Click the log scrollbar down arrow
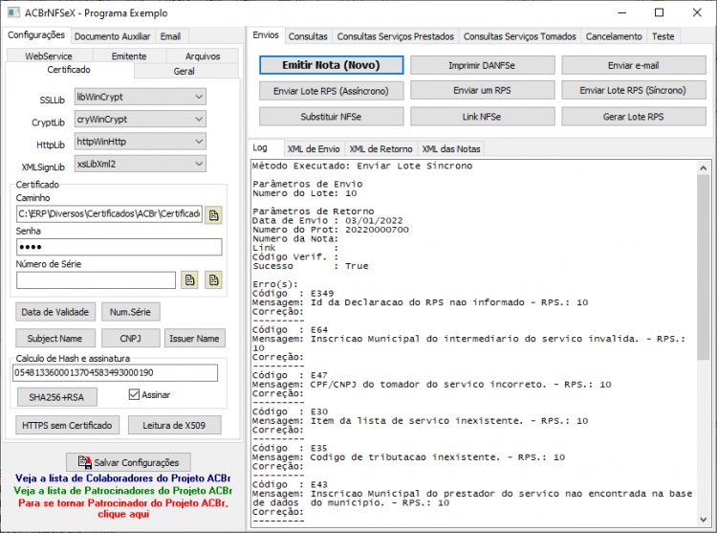The image size is (717, 533). point(704,519)
